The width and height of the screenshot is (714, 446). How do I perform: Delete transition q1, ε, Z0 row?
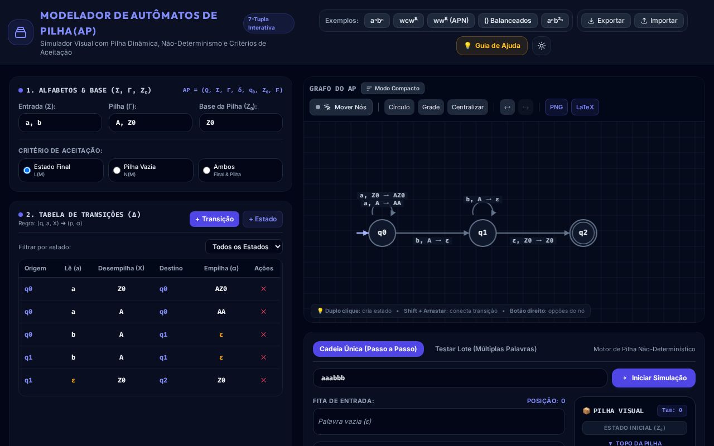point(263,380)
